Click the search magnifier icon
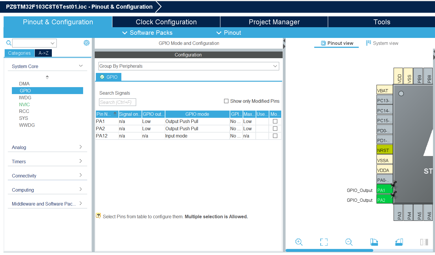 click(x=9, y=43)
